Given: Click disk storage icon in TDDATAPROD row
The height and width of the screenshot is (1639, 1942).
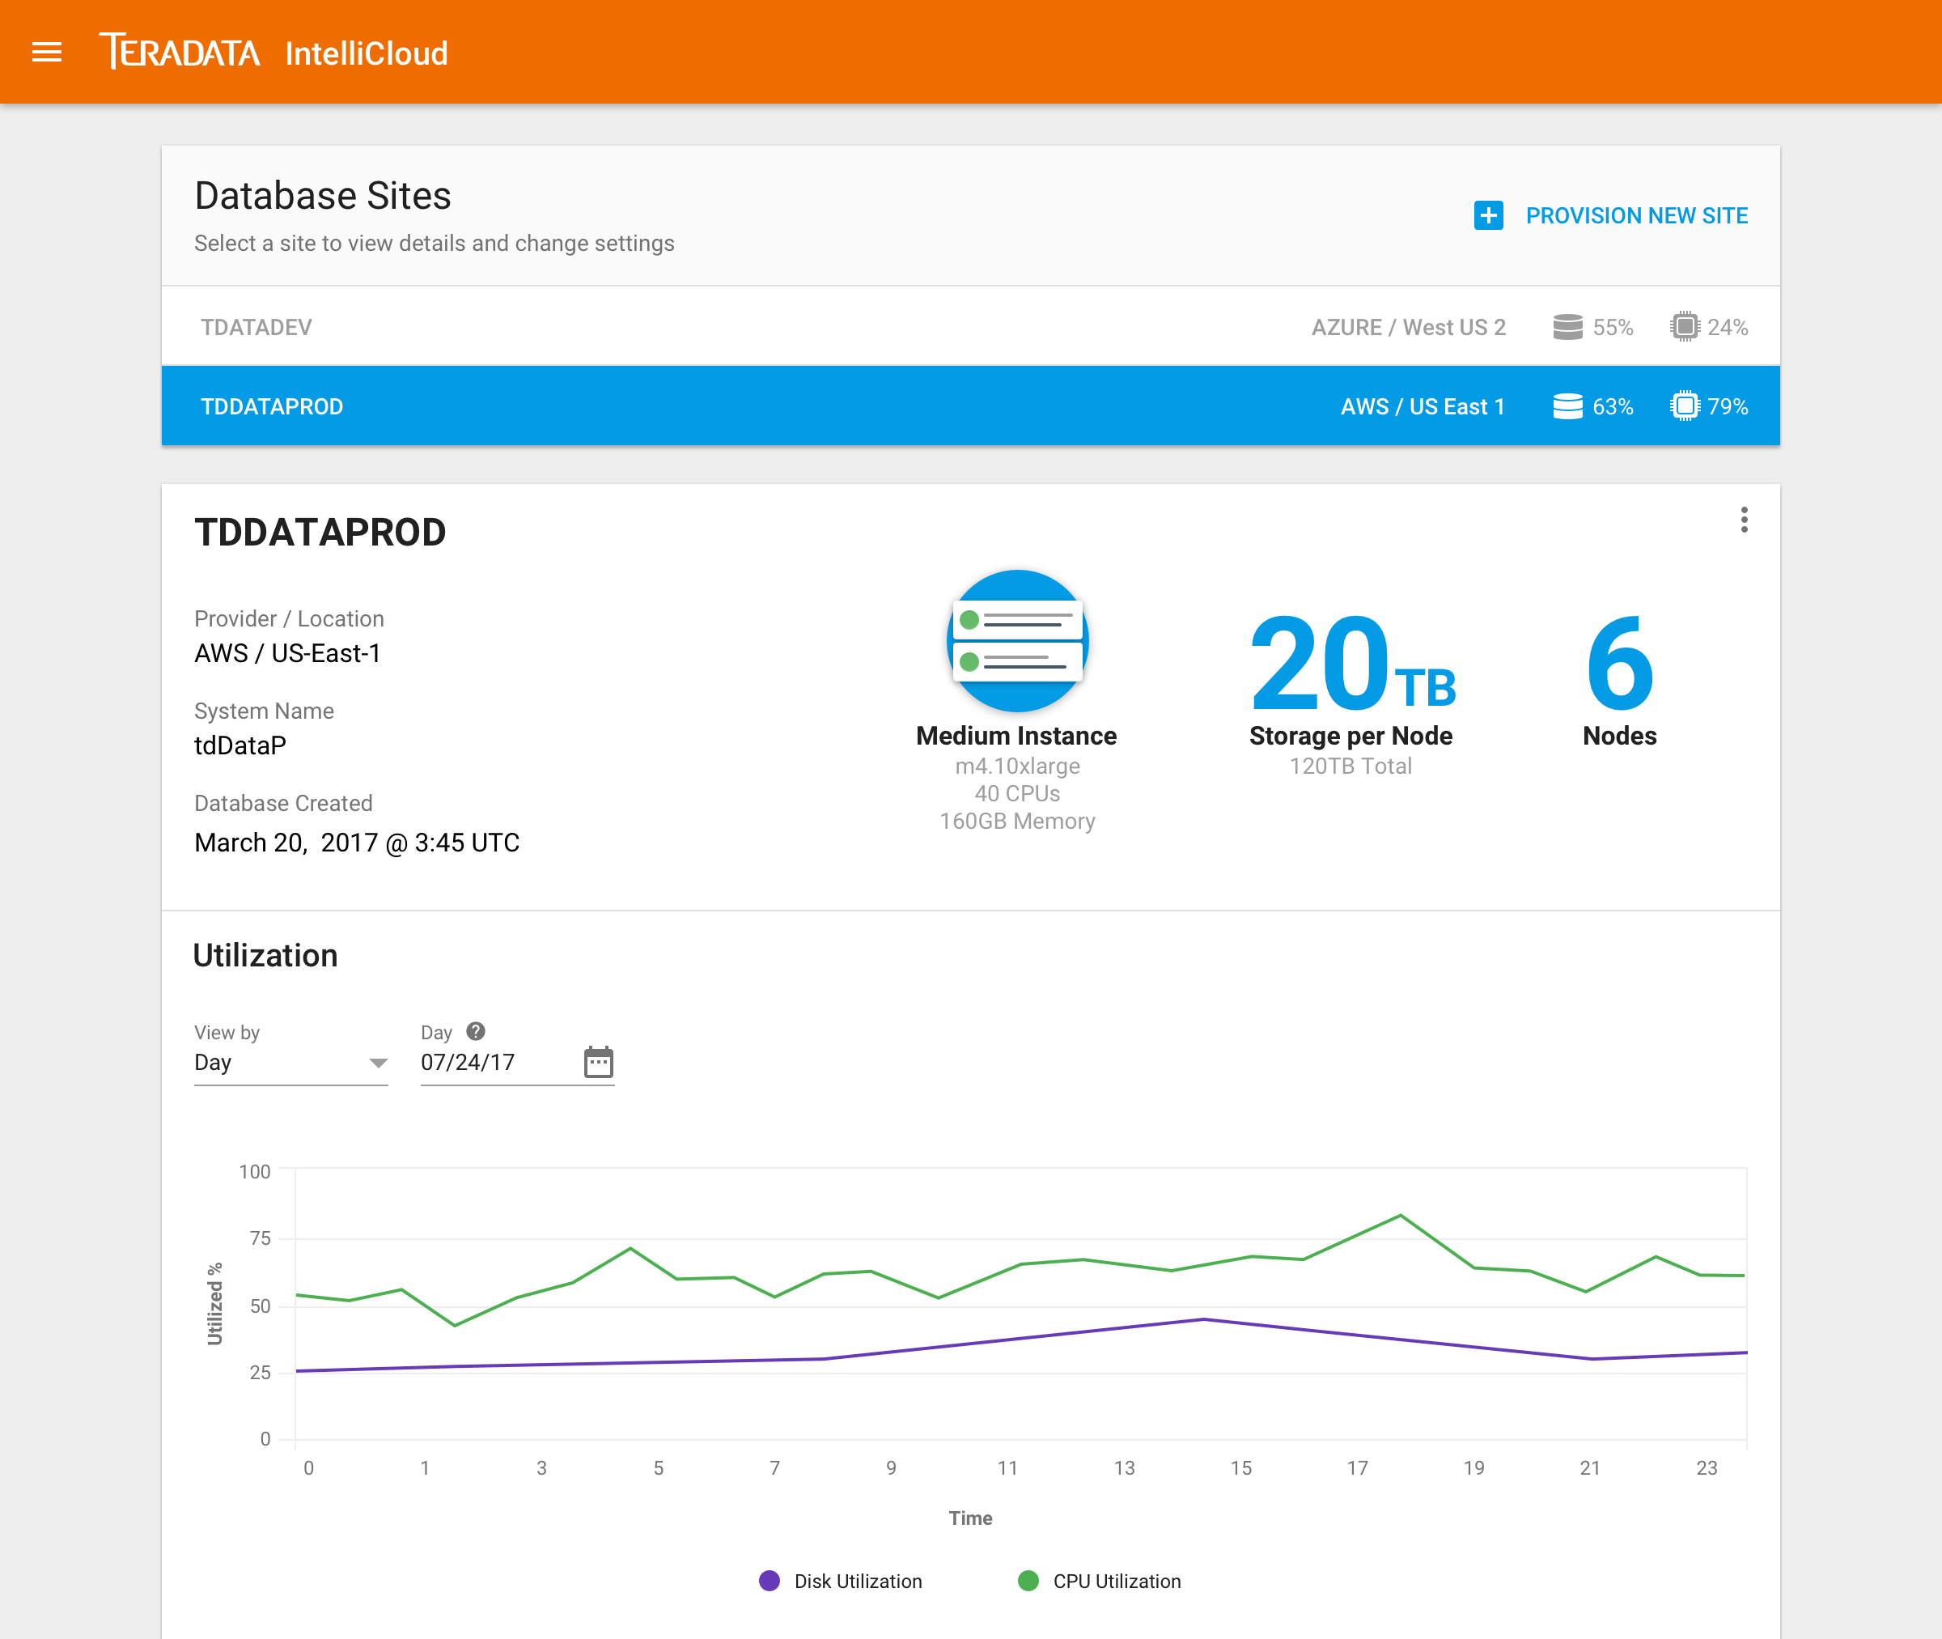Looking at the screenshot, I should [x=1567, y=406].
